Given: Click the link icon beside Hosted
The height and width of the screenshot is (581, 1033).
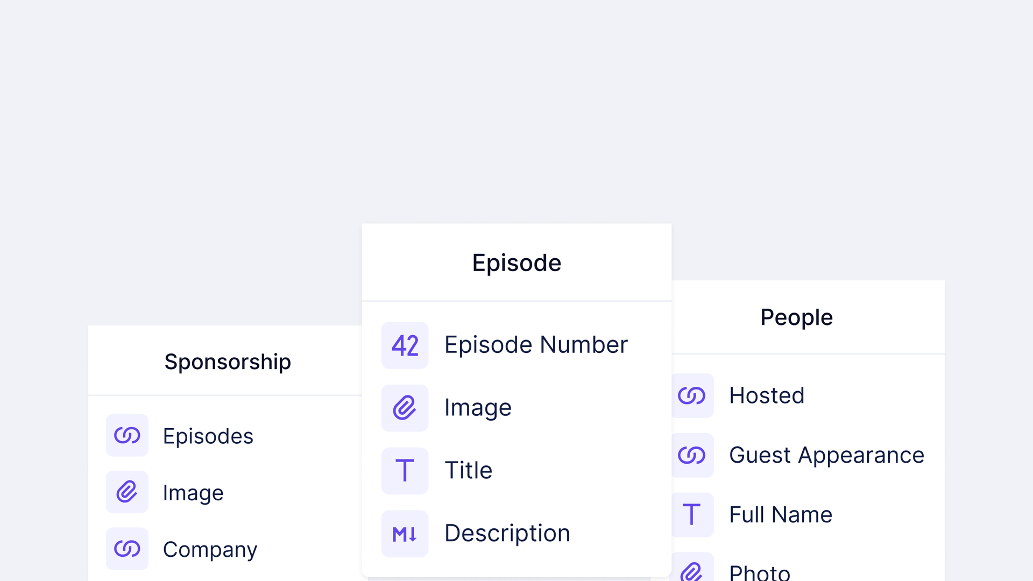Looking at the screenshot, I should pyautogui.click(x=692, y=396).
